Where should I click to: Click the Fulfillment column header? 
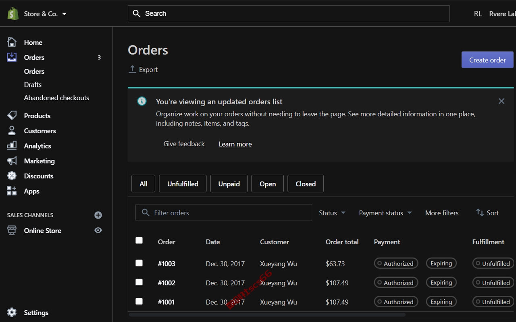point(488,242)
